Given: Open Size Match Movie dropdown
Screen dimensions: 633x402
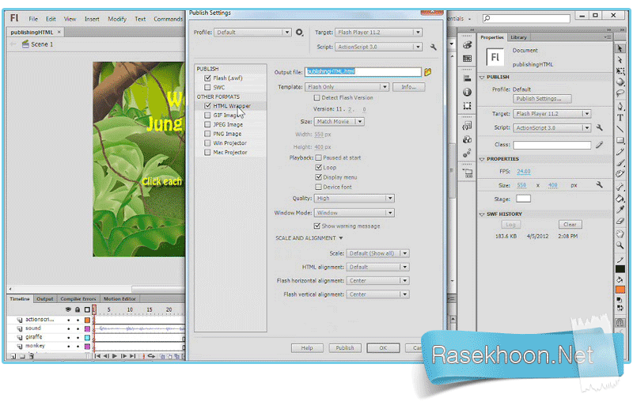Looking at the screenshot, I should [339, 122].
